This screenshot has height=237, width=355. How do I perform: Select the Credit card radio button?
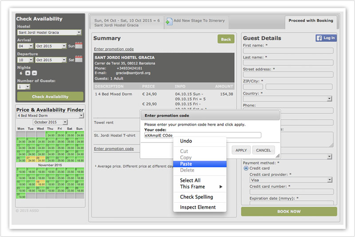246,168
